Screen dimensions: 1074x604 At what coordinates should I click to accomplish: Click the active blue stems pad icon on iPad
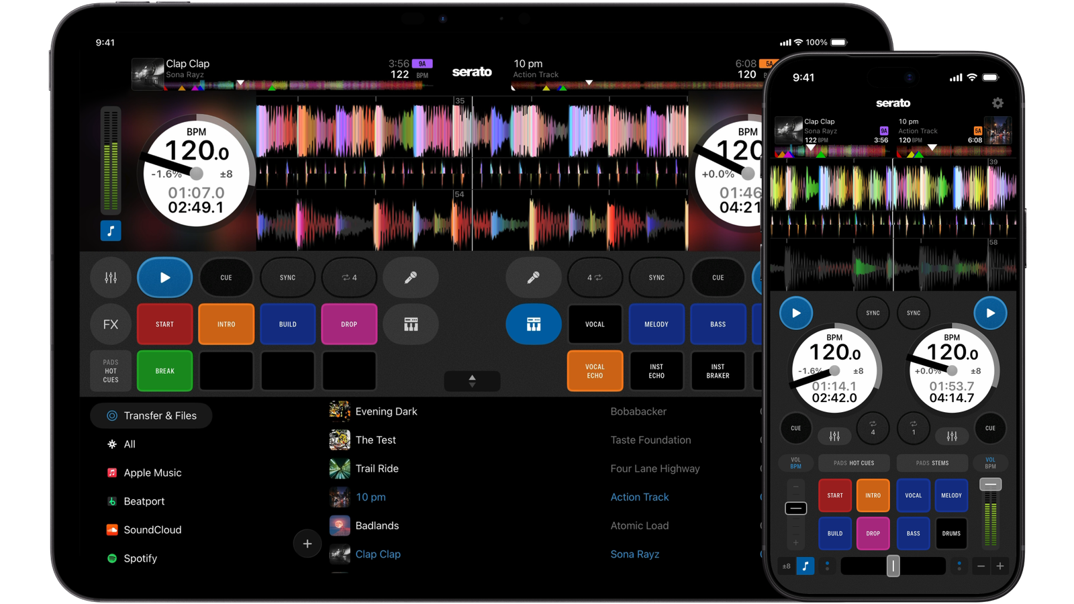pos(534,324)
